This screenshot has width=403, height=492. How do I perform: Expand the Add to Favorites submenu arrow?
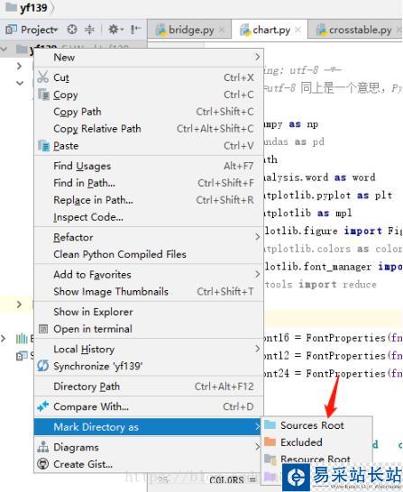(x=257, y=274)
